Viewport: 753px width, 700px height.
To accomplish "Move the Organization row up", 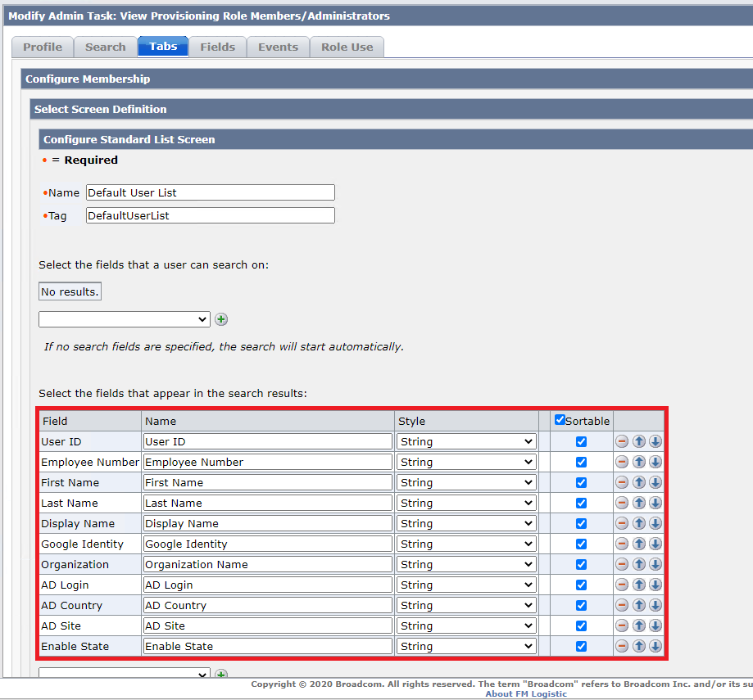I will click(639, 564).
